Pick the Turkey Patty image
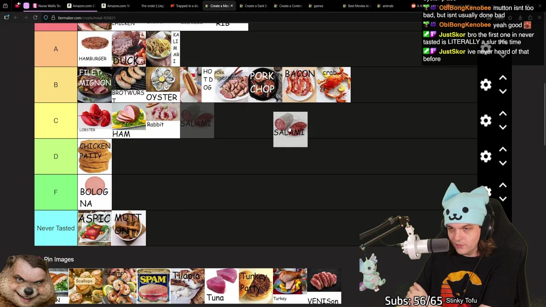 pos(256,286)
